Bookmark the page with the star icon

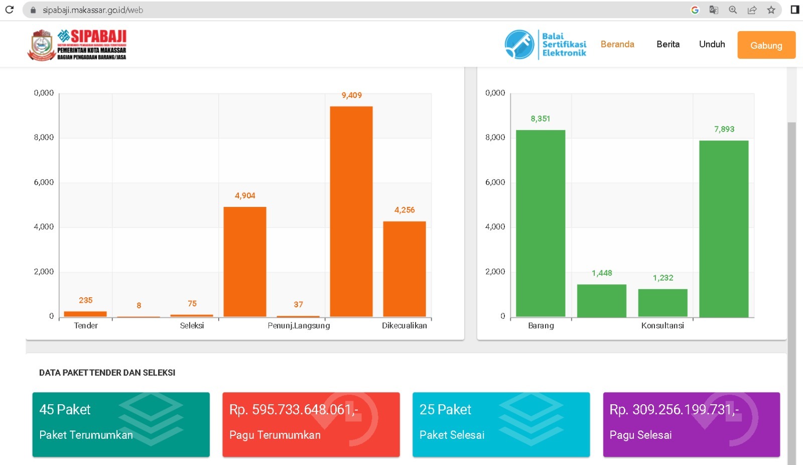click(x=771, y=10)
